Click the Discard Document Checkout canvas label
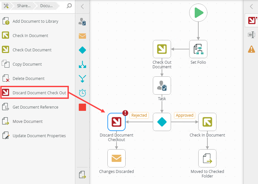This screenshot has width=258, height=184. [x=117, y=137]
